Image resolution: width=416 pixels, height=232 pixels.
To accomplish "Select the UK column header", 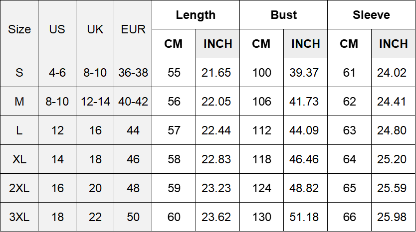I will point(95,29).
